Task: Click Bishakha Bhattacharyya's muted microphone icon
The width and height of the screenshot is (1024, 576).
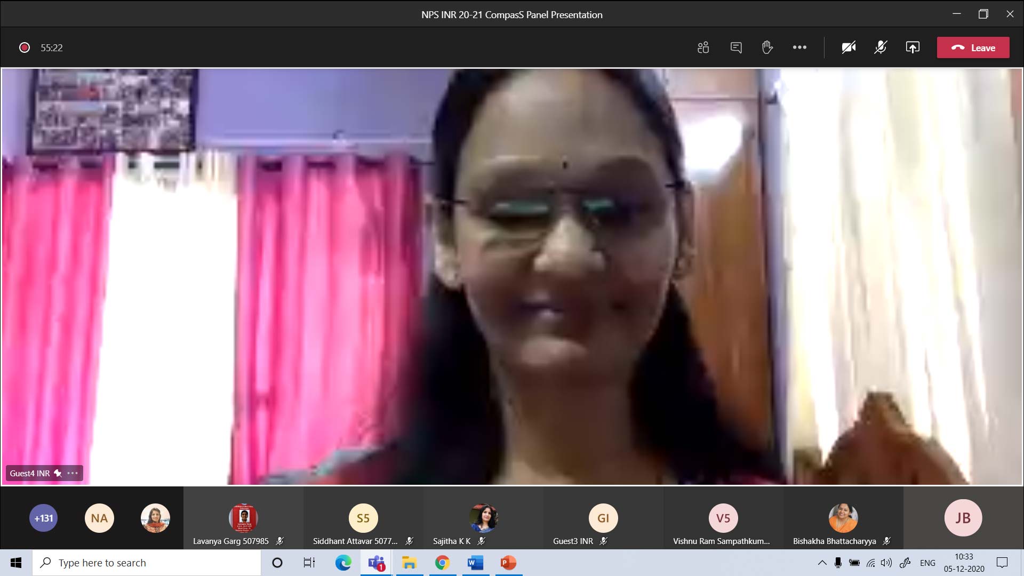Action: pyautogui.click(x=886, y=541)
